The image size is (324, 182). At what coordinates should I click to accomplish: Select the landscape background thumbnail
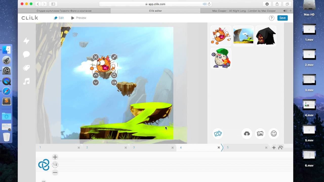[x=243, y=36]
